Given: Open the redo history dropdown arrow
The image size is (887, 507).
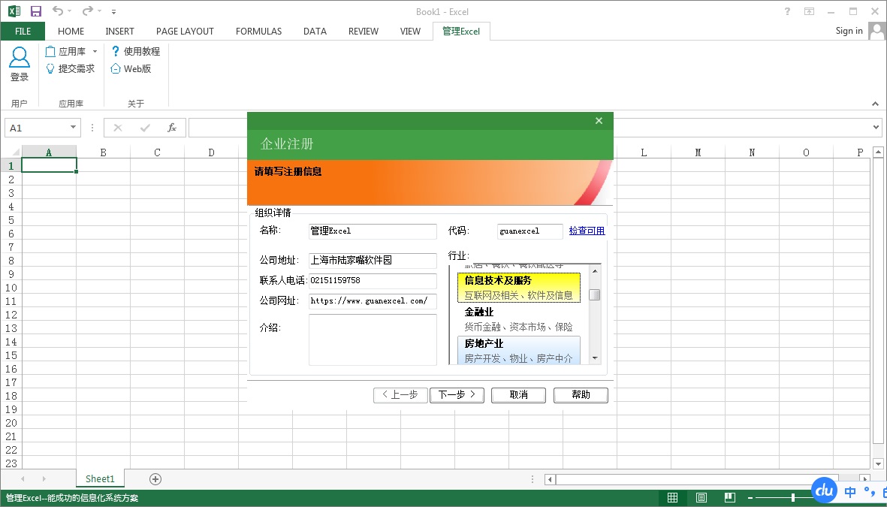Looking at the screenshot, I should [x=100, y=11].
